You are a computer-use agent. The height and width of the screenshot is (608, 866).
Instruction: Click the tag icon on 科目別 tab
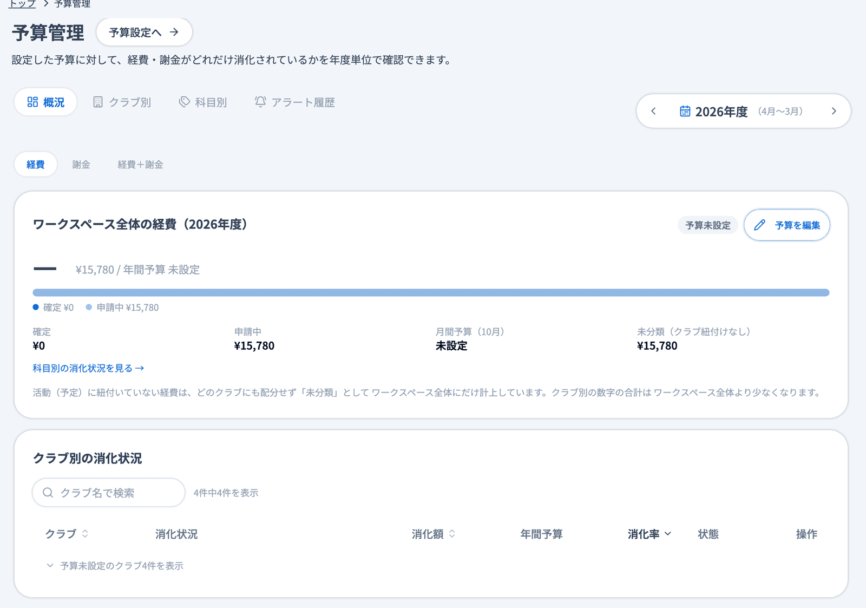coord(185,102)
